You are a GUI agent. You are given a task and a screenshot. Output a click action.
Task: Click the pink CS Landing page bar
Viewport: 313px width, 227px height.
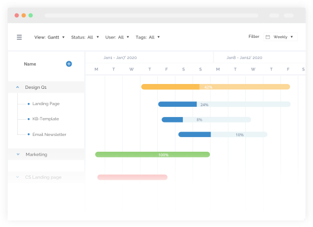click(132, 177)
